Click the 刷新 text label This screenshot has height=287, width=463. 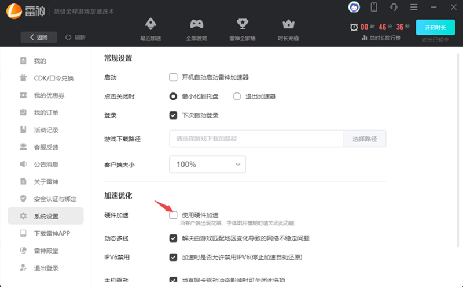click(x=80, y=38)
